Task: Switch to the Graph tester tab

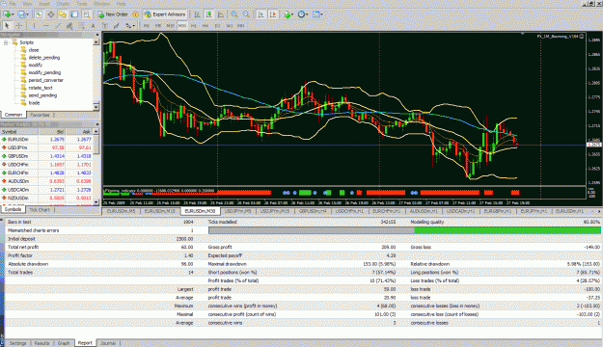Action: tap(64, 343)
